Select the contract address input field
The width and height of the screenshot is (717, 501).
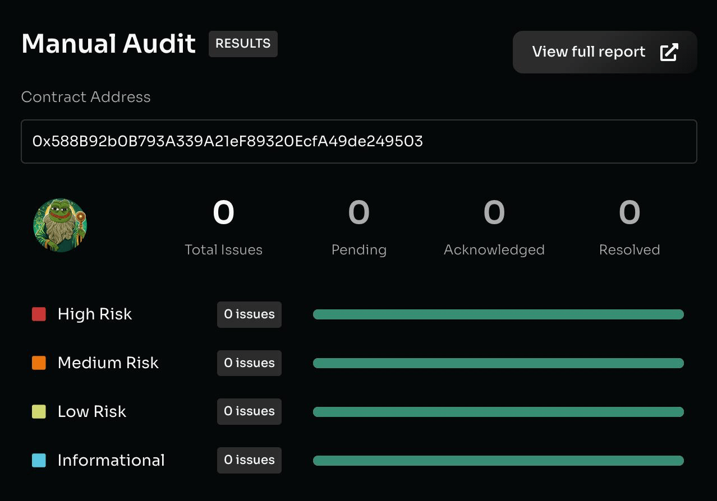[358, 141]
